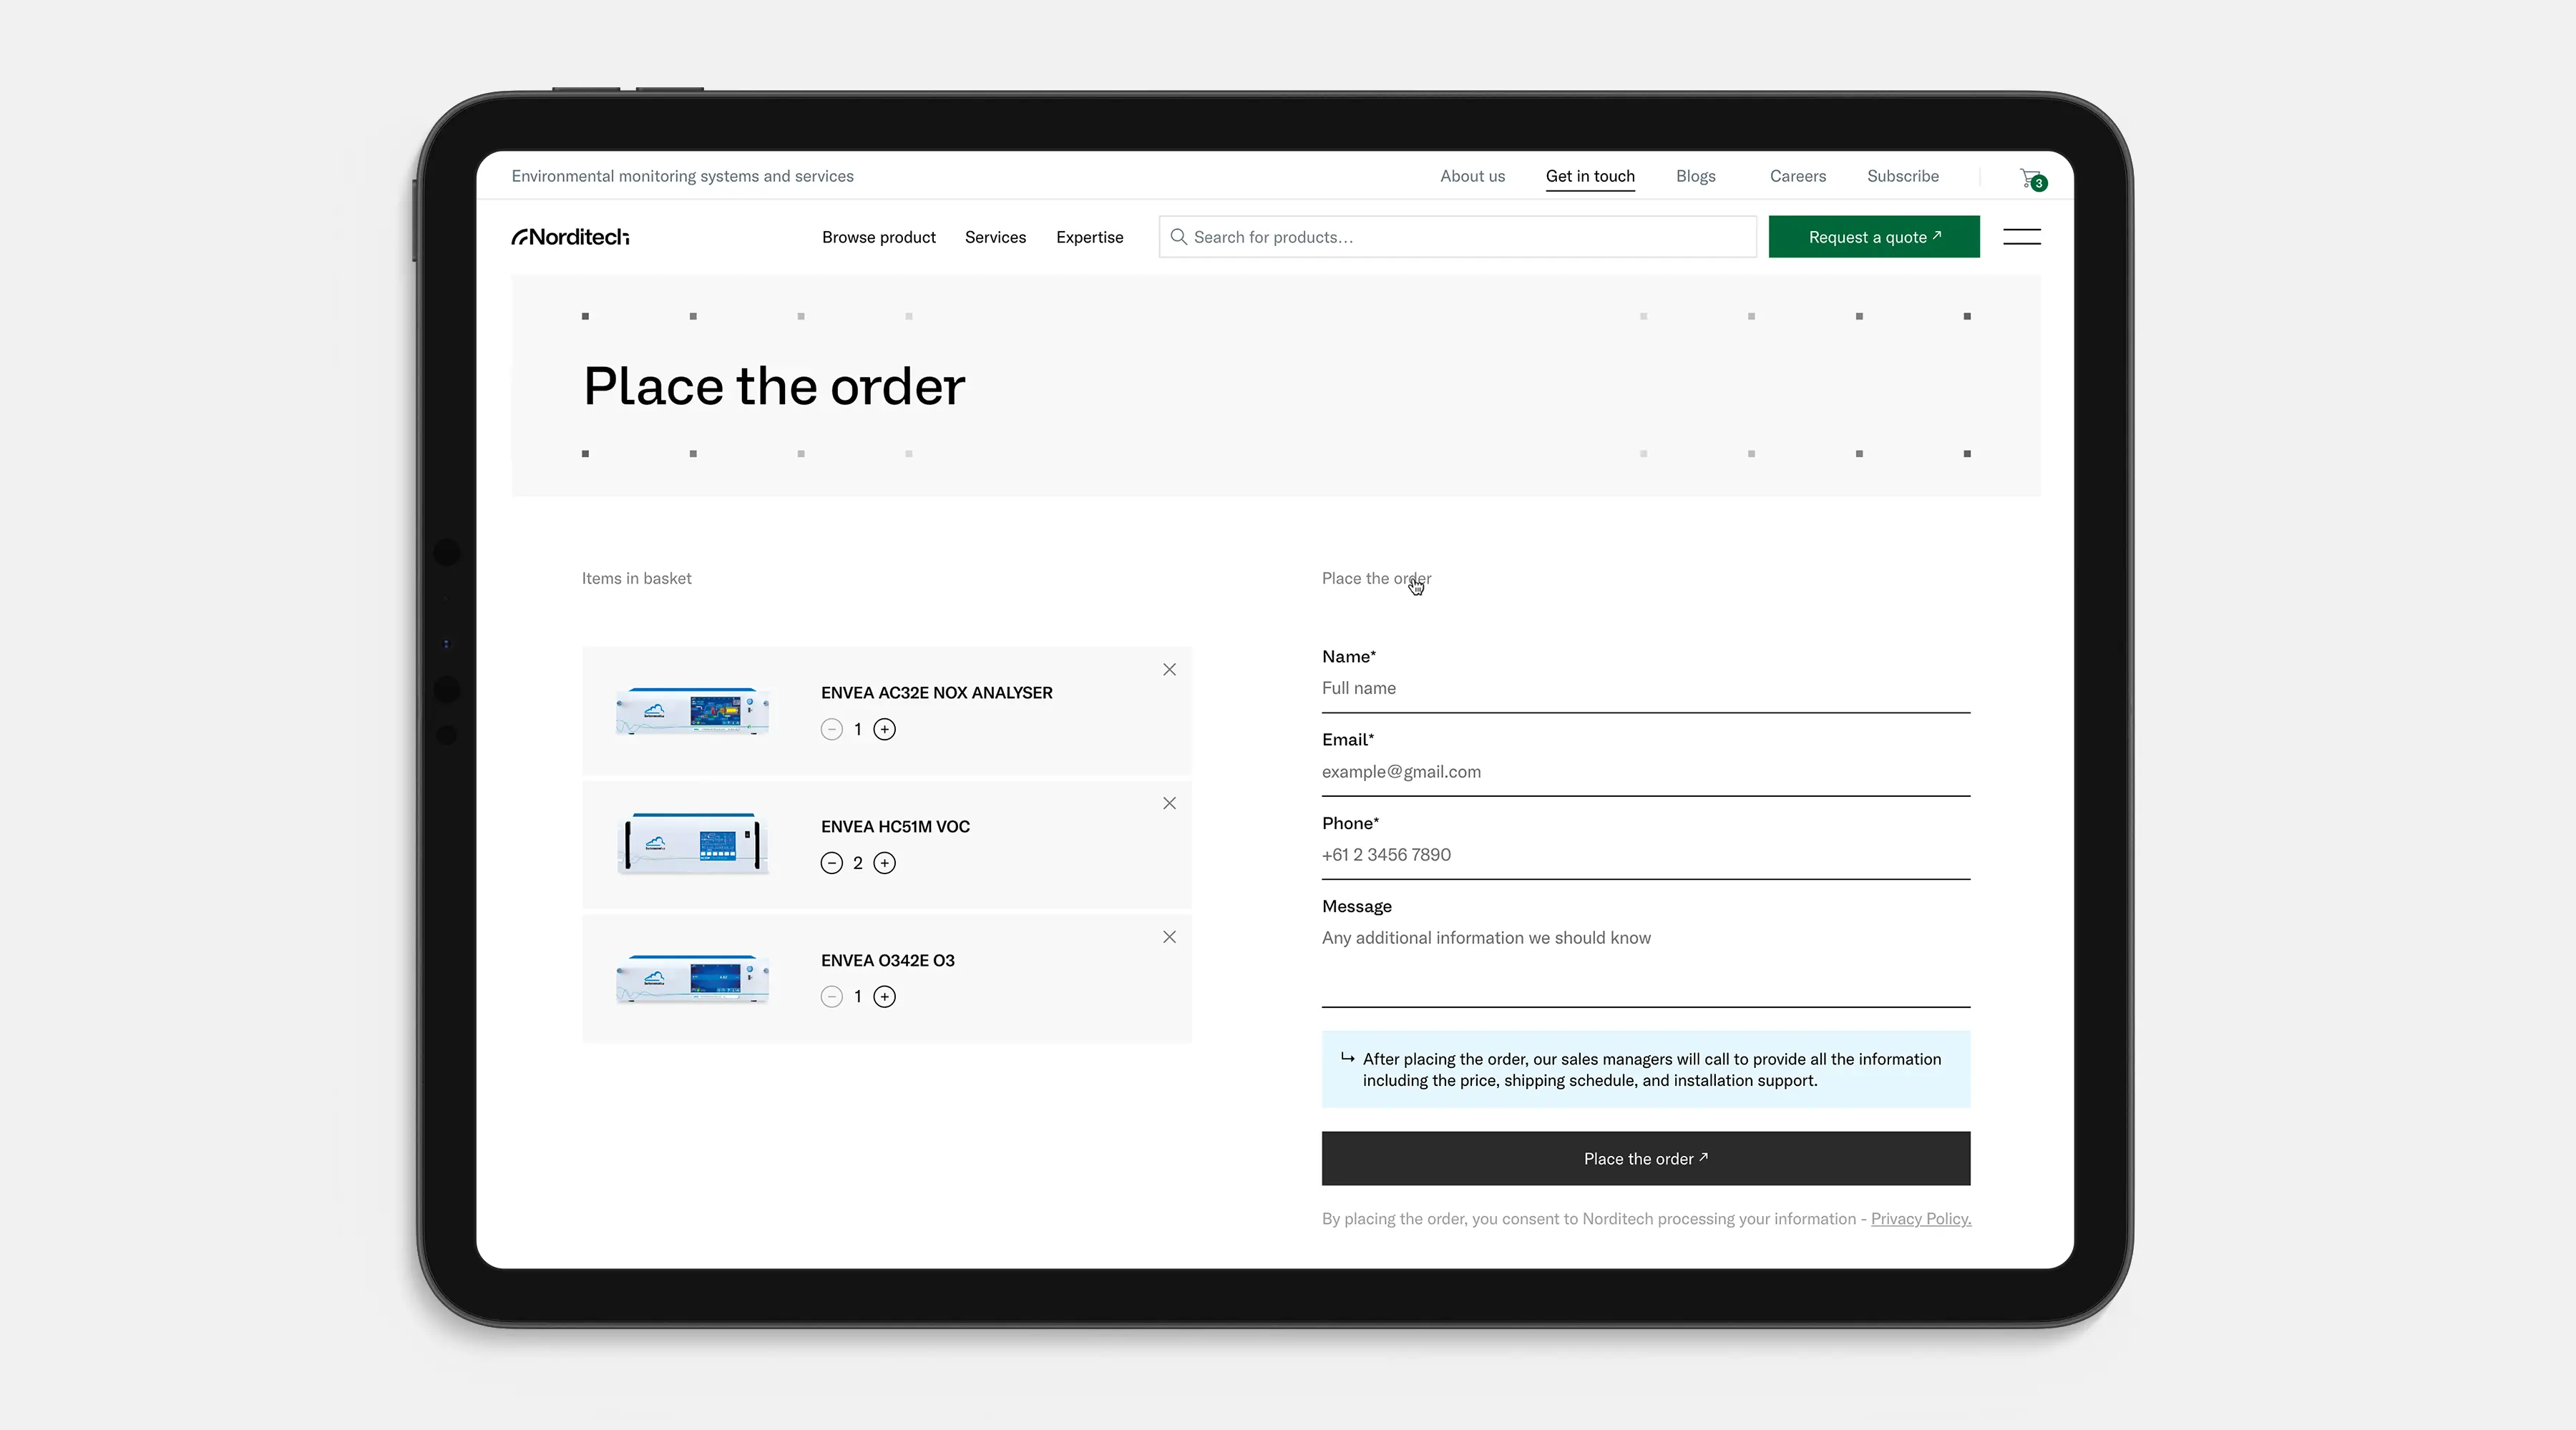Submit with the Place the order button
The width and height of the screenshot is (2576, 1430).
click(x=1645, y=1159)
